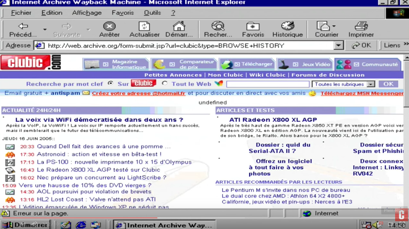Screen dimensions: 409x229
Task: Open the Courrier dropdown arrow
Action: pos(334,26)
